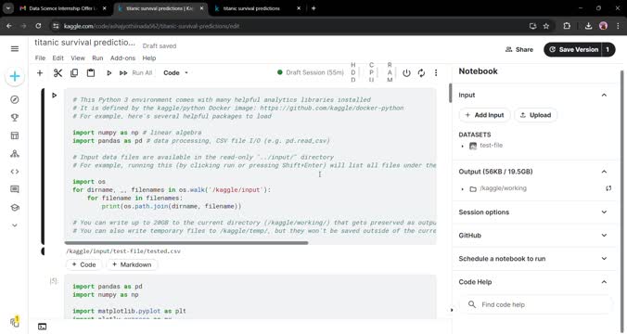Open Code brackets icon in sidebar
This screenshot has height=334, width=627.
point(15,172)
